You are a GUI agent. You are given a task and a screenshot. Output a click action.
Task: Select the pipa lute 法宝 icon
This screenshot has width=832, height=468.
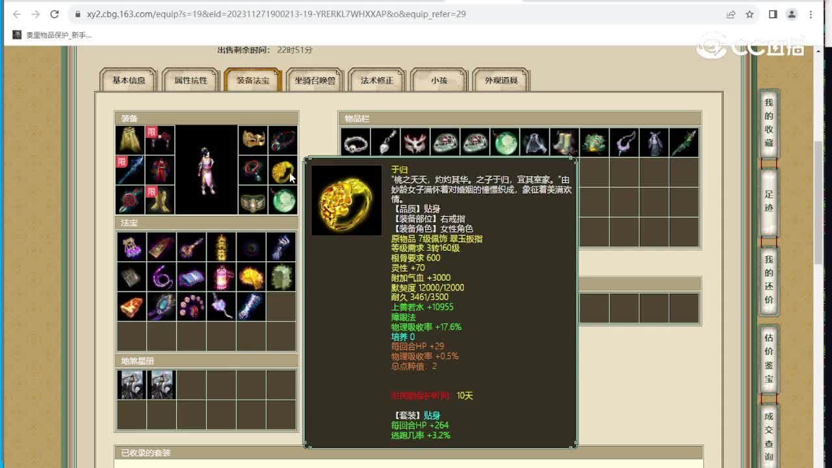[x=192, y=247]
